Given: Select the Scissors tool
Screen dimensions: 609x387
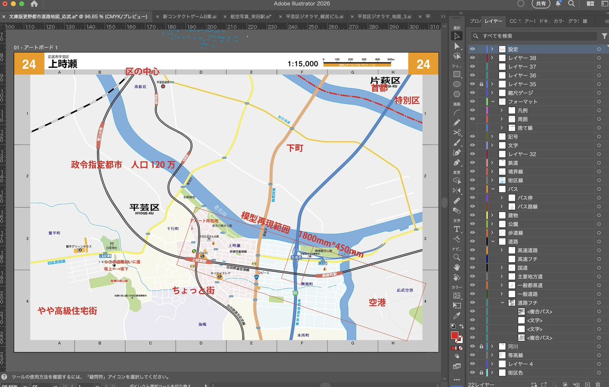Looking at the screenshot, I should [x=457, y=132].
